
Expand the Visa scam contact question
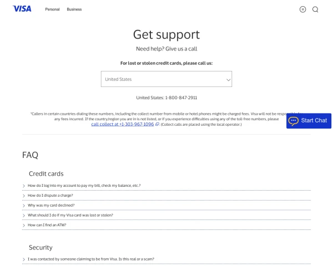tap(167, 259)
